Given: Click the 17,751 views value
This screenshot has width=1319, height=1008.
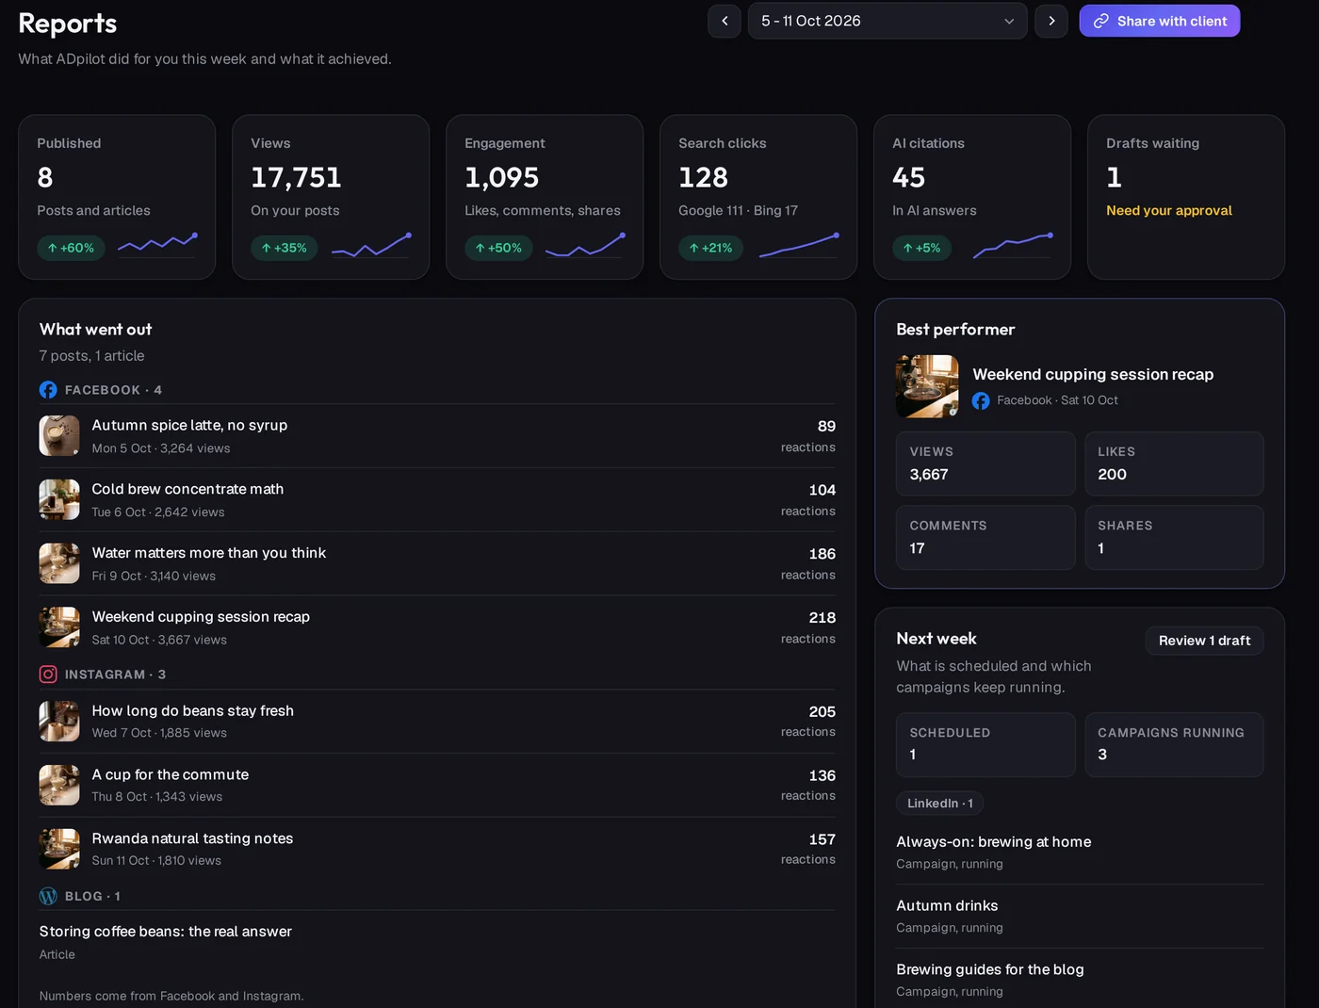Looking at the screenshot, I should [x=296, y=177].
